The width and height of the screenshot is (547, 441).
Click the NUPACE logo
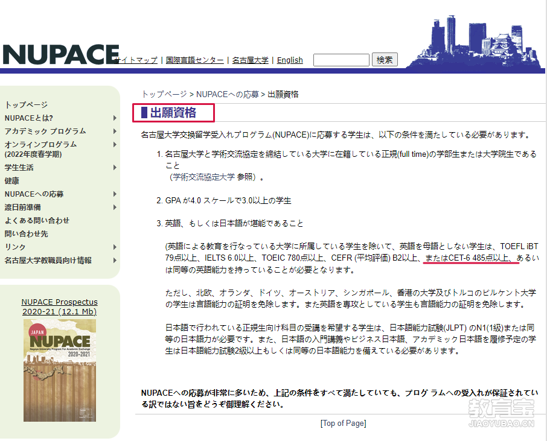61,54
